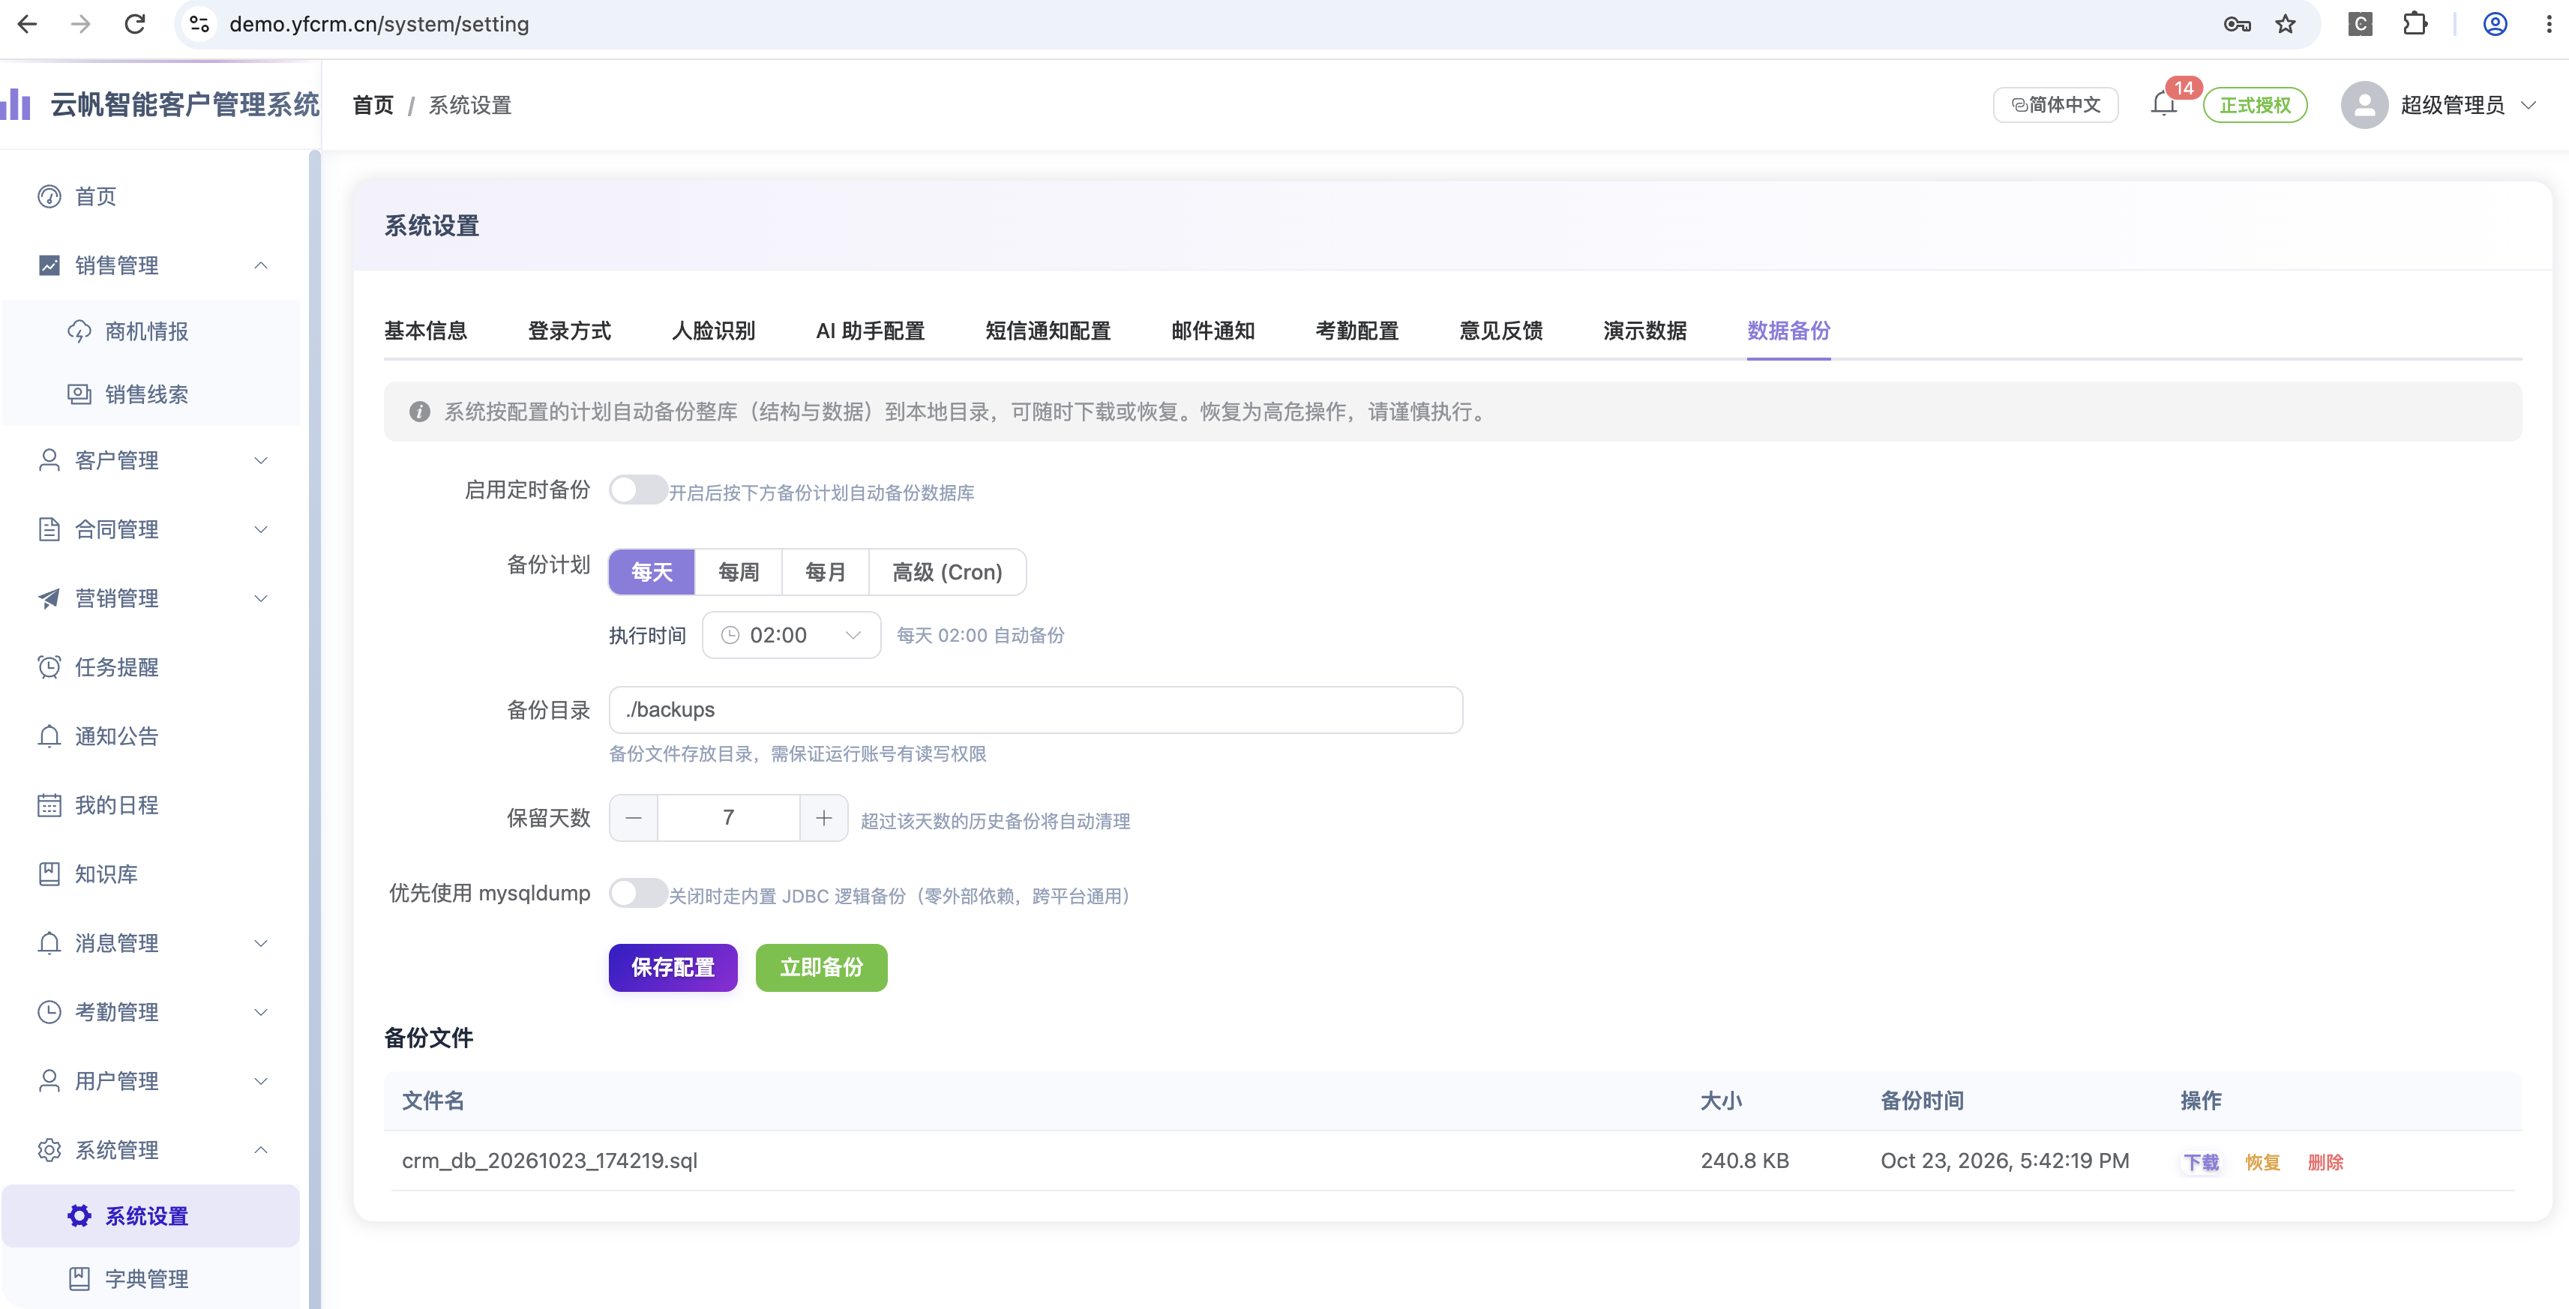Toggle the 启用定时备份 switch
2569x1309 pixels.
pyautogui.click(x=637, y=490)
